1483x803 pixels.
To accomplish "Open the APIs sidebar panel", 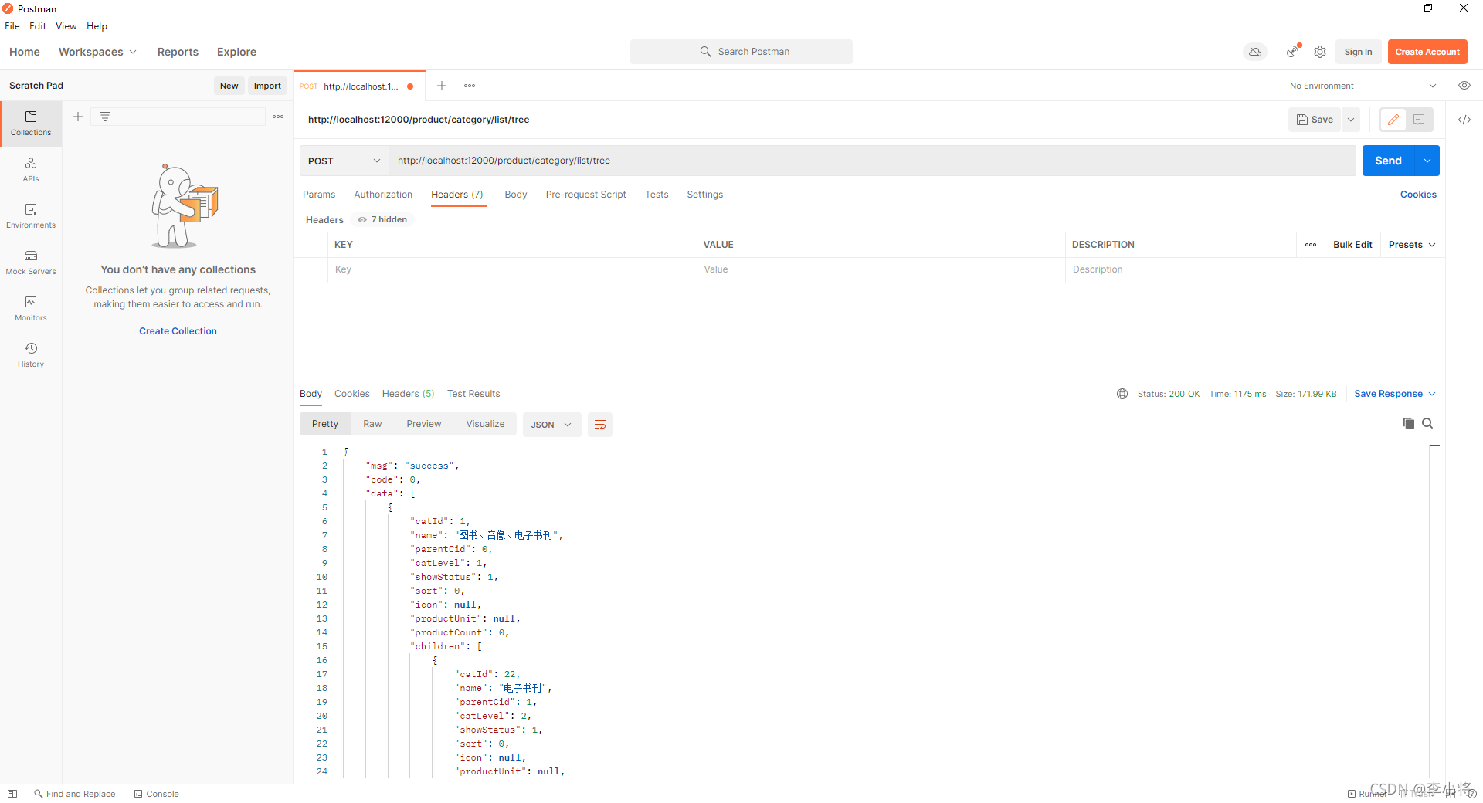I will coord(31,170).
